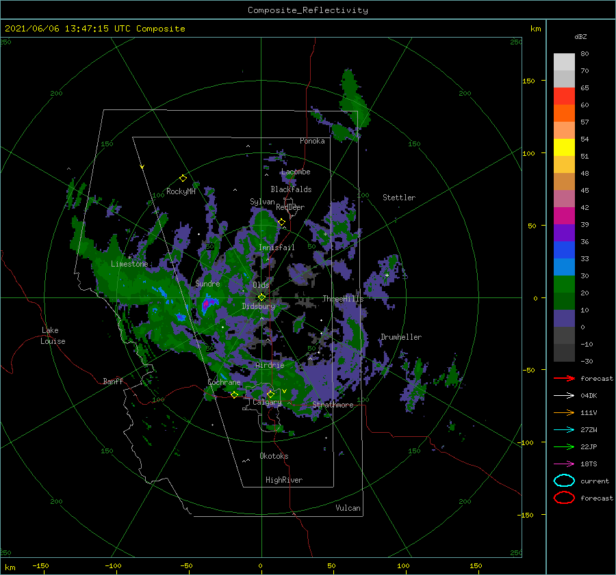
Task: Click the Strathmore city label
Action: tap(333, 405)
